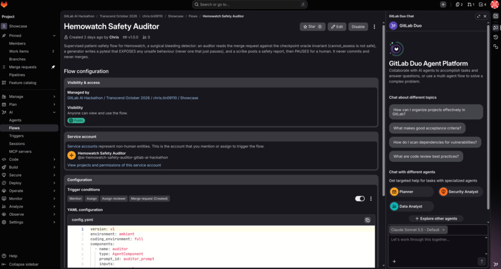Open the flow actions kebab menu
This screenshot has width=501, height=269.
[374, 27]
